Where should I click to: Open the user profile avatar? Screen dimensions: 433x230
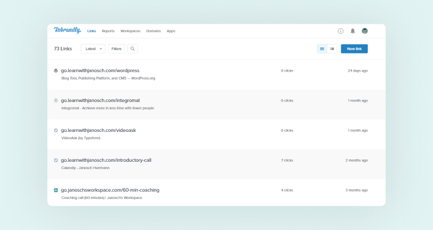click(x=365, y=31)
